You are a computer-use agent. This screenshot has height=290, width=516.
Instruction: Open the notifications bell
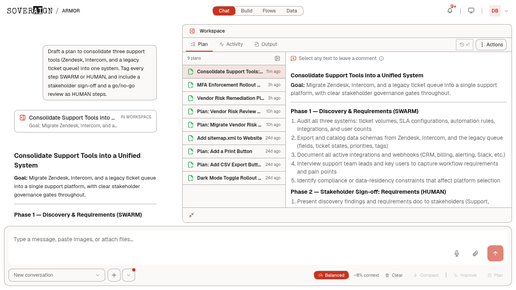tap(450, 10)
